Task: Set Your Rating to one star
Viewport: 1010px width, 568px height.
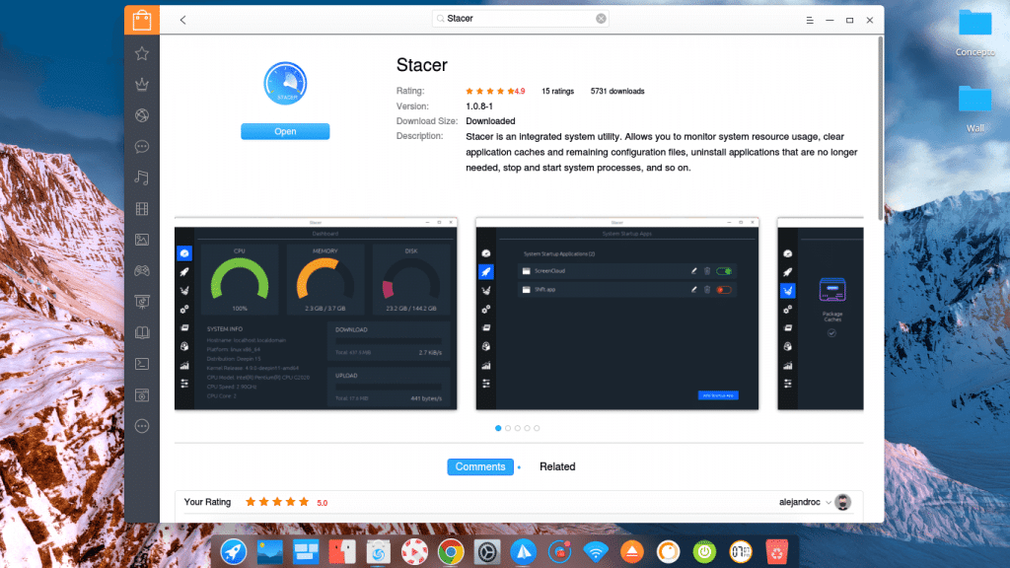Action: (x=251, y=502)
